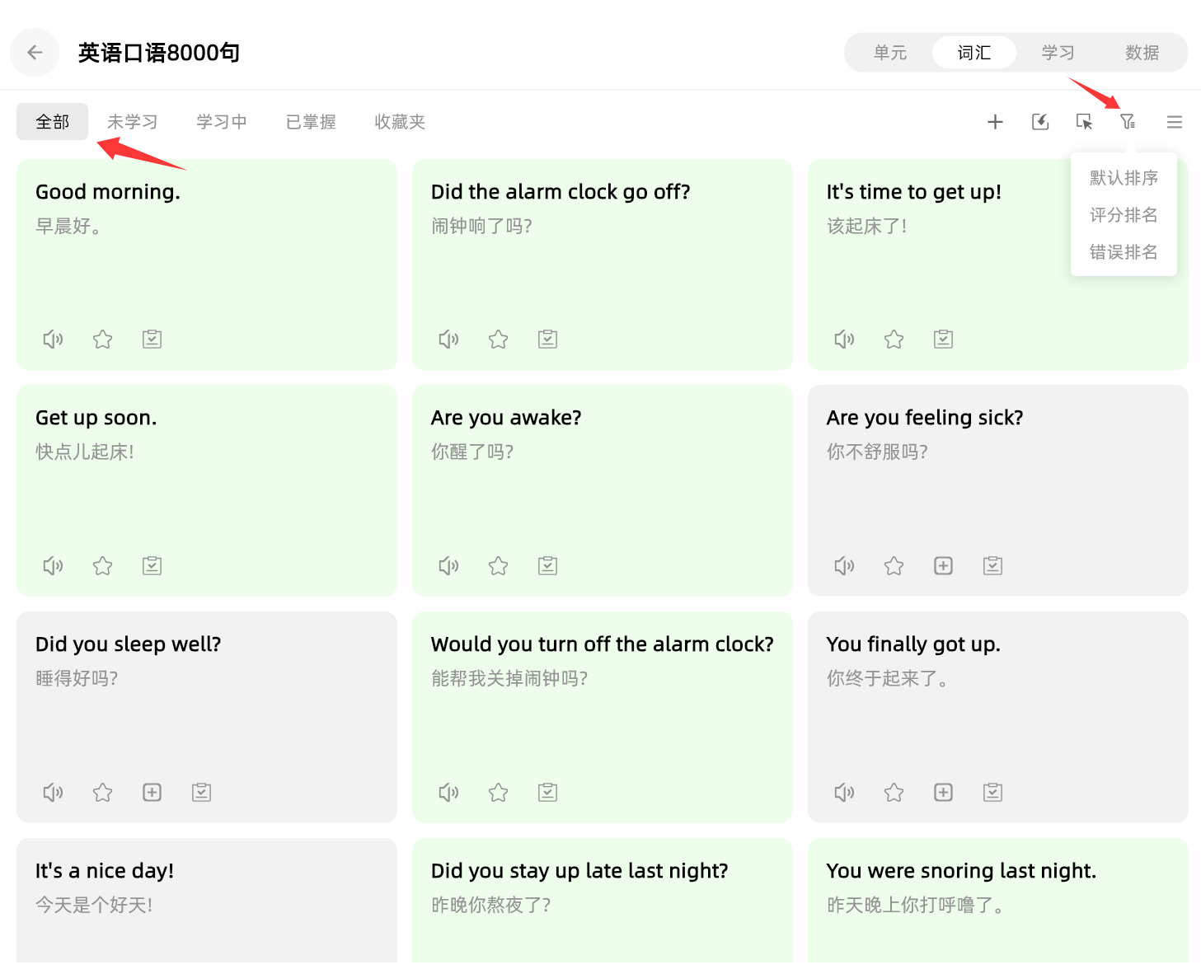
Task: Open the hamburger list menu icon
Action: [1175, 122]
